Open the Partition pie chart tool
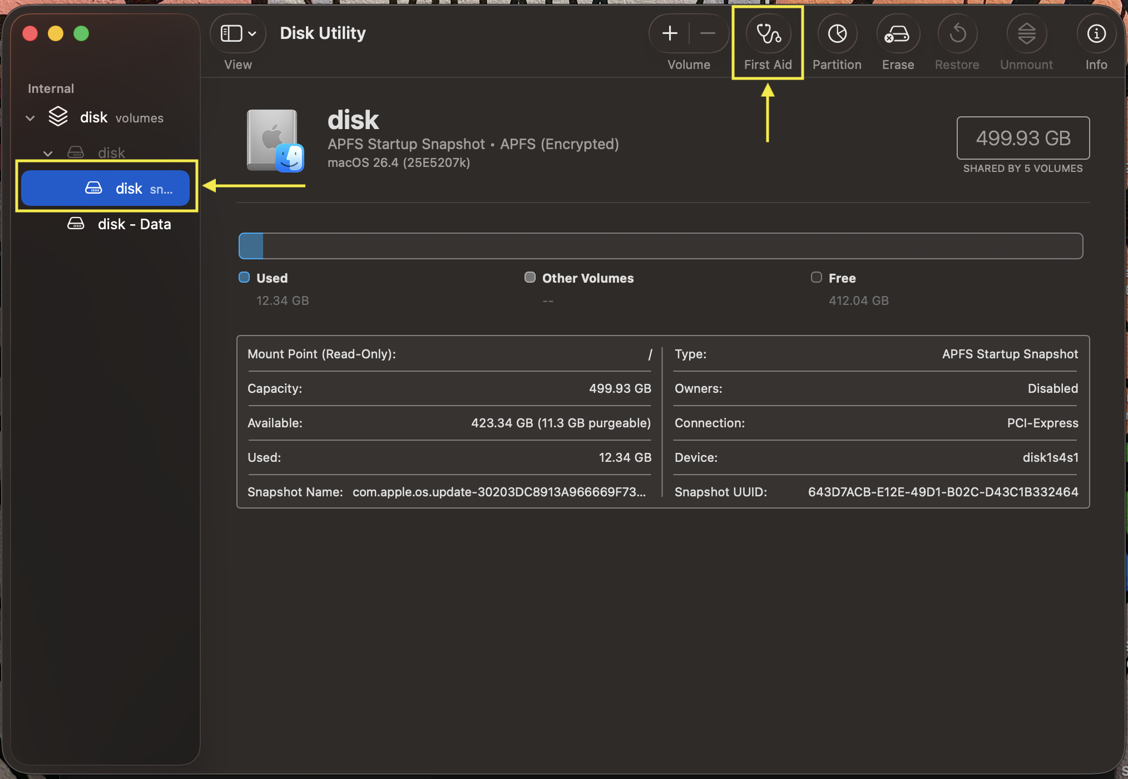This screenshot has height=779, width=1128. point(837,34)
